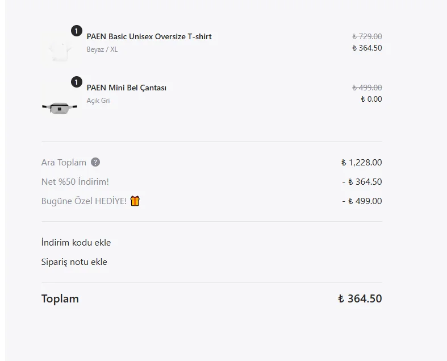Click the struck-through ₺ 499.00 price

tap(367, 88)
